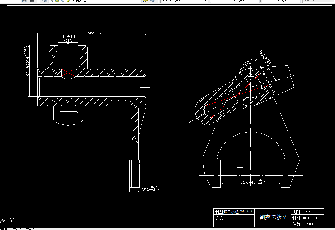Select the vertical Ø10.9(Ø14 bore dimension text

click(x=27, y=61)
